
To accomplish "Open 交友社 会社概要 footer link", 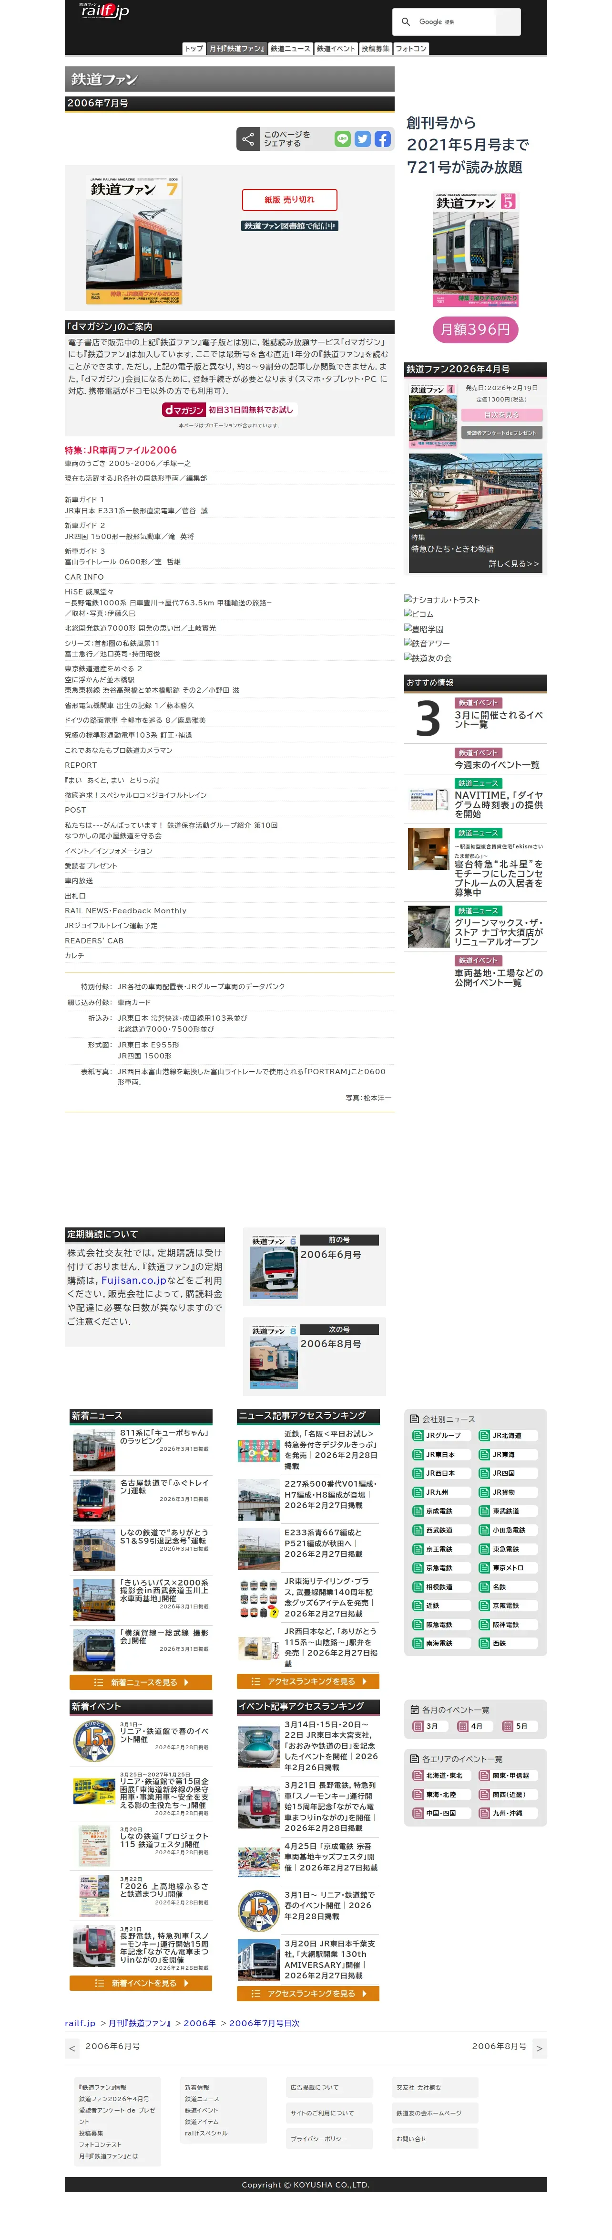I will (418, 2087).
